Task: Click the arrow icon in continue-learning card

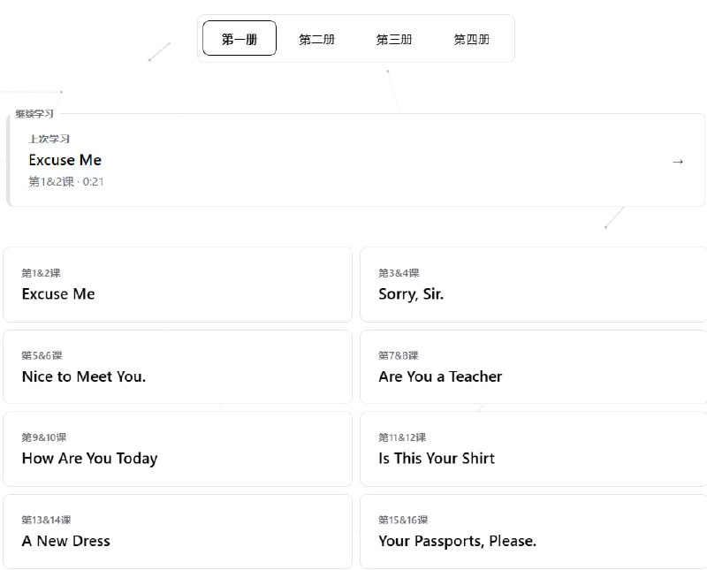Action: pos(678,161)
